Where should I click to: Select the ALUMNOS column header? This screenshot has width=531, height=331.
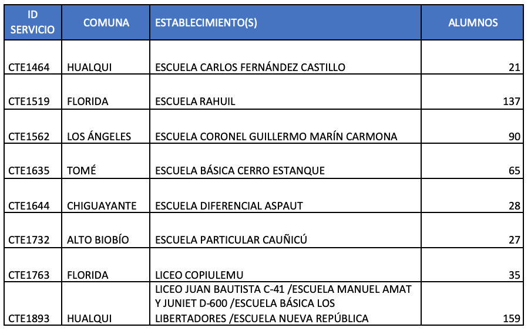(472, 22)
